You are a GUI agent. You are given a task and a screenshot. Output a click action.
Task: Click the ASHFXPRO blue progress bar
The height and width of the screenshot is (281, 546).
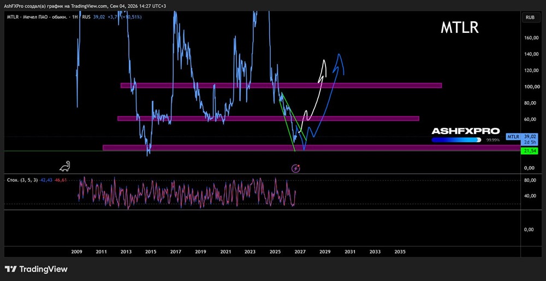(456, 140)
